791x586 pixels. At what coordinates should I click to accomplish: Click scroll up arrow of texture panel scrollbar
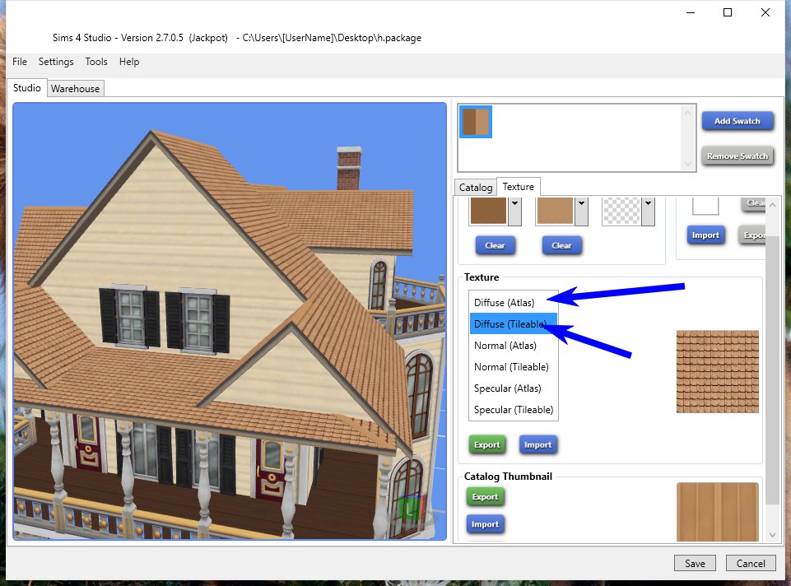point(772,205)
